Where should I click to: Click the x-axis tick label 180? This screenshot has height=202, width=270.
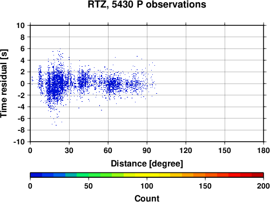point(264,150)
